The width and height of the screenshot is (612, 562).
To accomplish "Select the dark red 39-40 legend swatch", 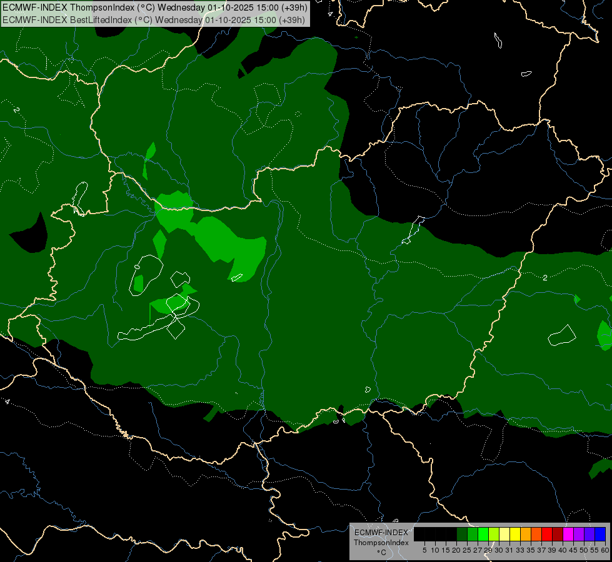I will [x=558, y=534].
